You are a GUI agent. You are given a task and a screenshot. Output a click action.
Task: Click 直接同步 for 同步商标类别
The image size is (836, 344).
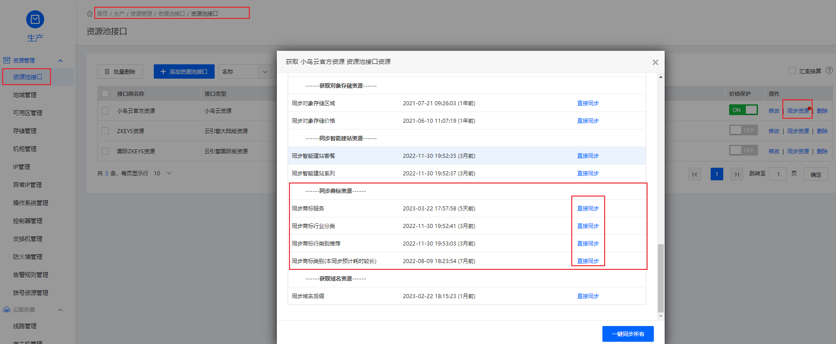[x=588, y=261]
